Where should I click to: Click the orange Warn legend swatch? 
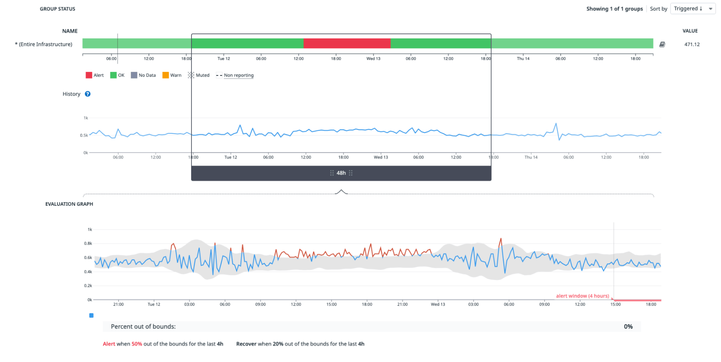click(x=165, y=75)
